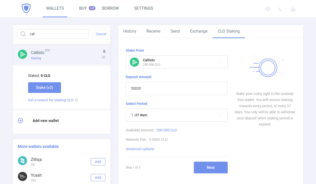Click the Step 1 of 3 text
316x184 pixels.
[x=133, y=167]
